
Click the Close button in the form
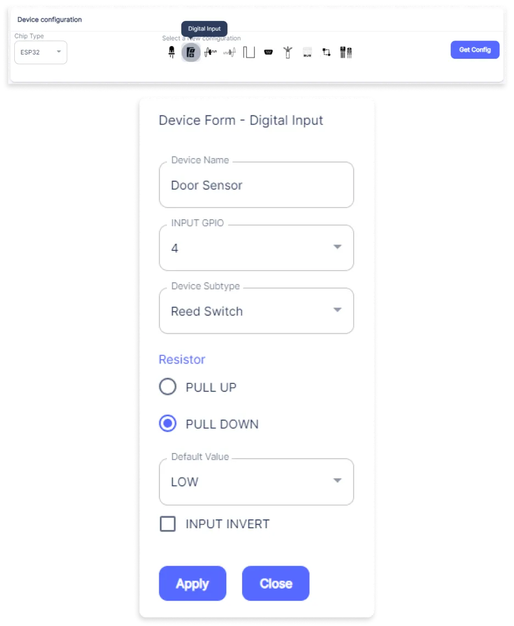tap(276, 583)
